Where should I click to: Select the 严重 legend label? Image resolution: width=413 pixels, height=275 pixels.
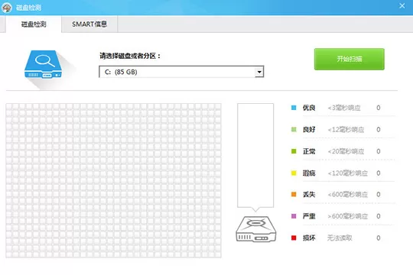[309, 216]
